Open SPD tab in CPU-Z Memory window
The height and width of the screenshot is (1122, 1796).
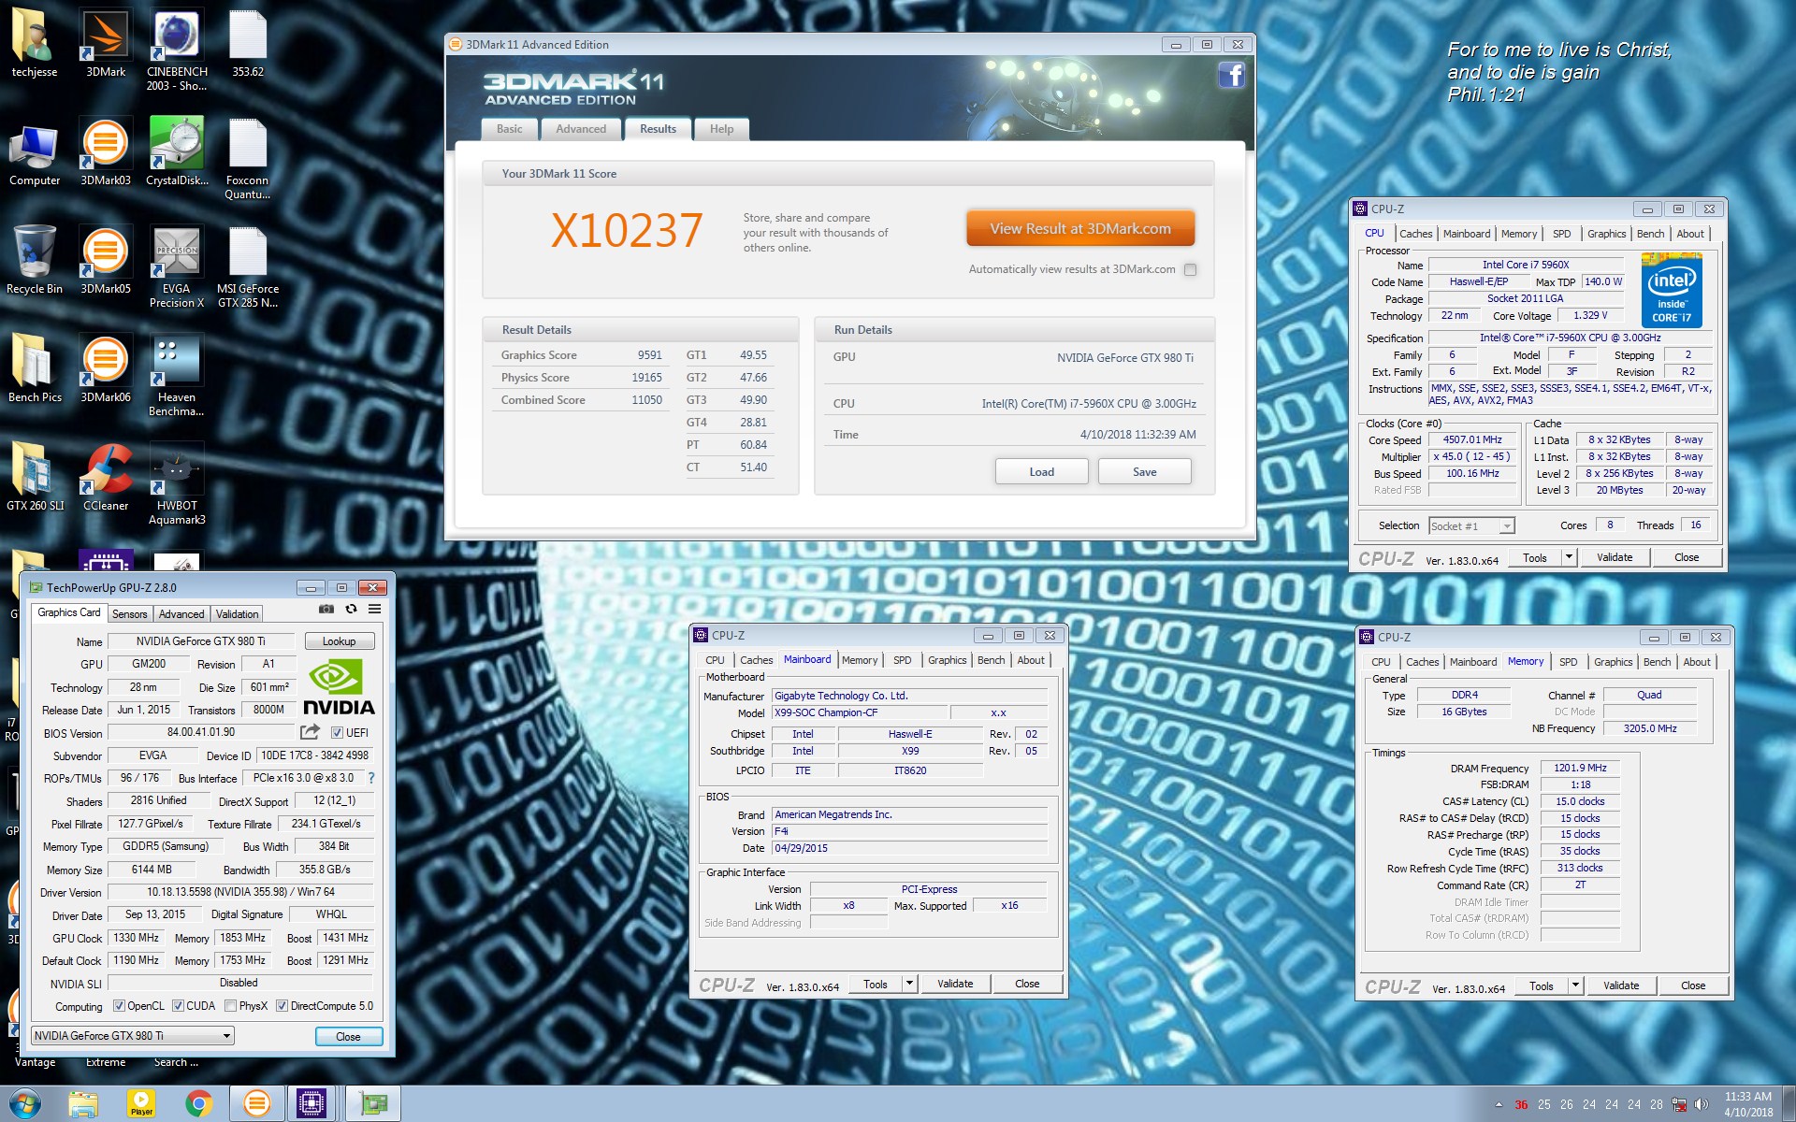pyautogui.click(x=1569, y=662)
